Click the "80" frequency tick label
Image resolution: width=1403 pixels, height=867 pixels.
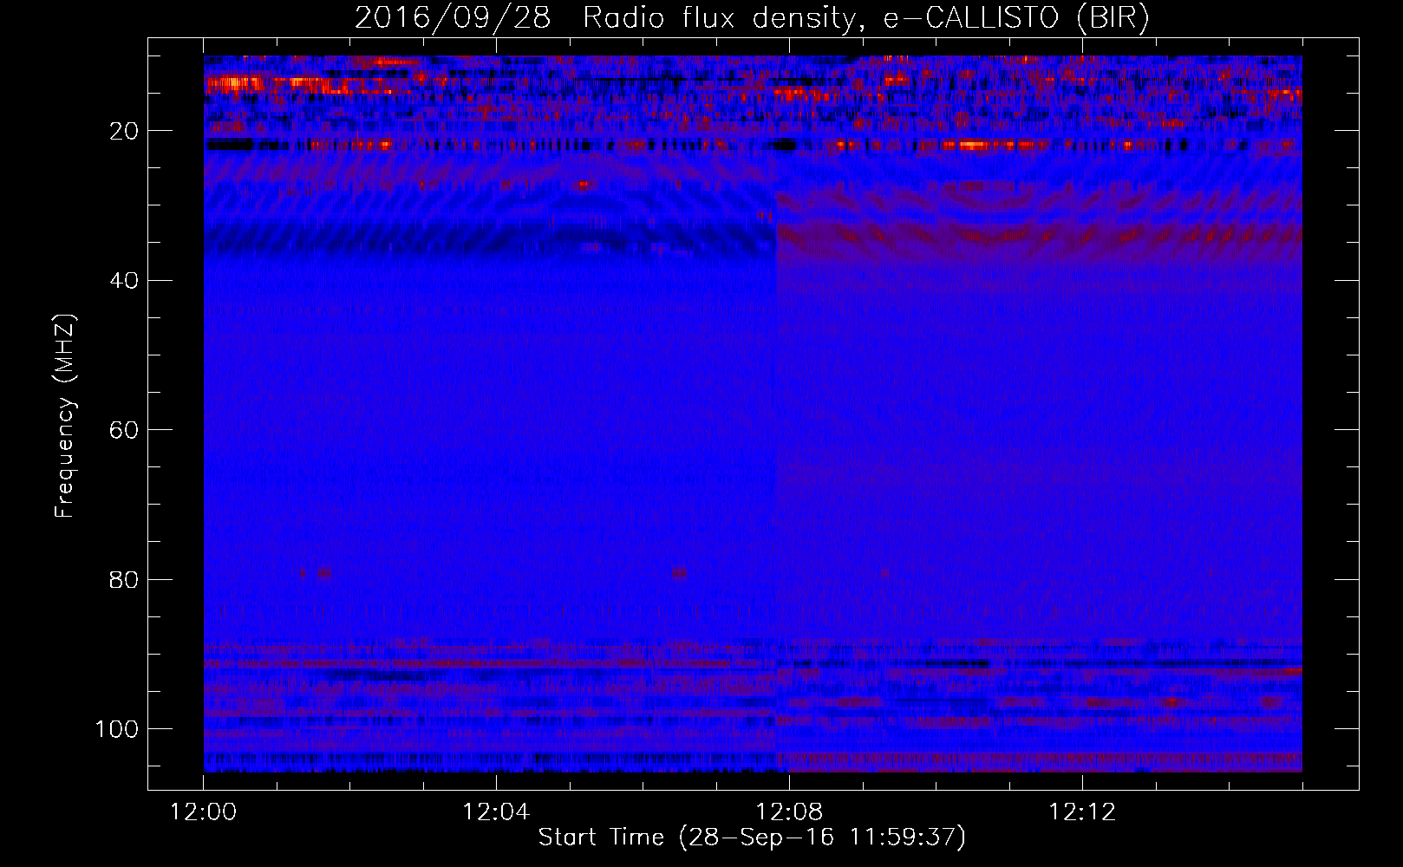pyautogui.click(x=125, y=579)
